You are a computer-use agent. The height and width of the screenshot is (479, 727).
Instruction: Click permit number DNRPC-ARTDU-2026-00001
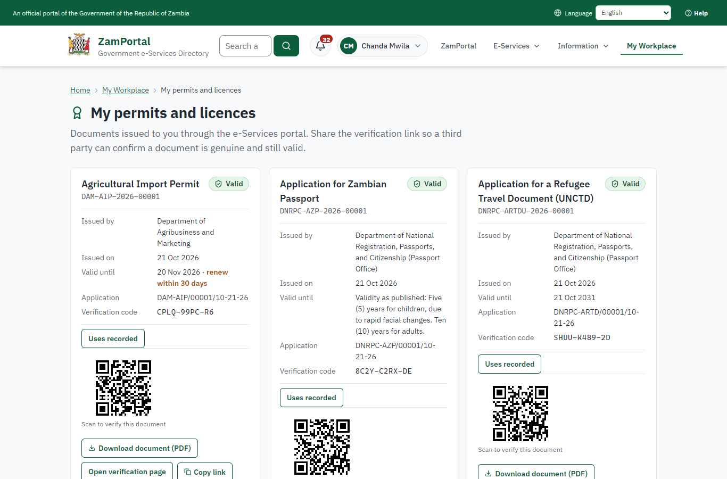point(526,211)
